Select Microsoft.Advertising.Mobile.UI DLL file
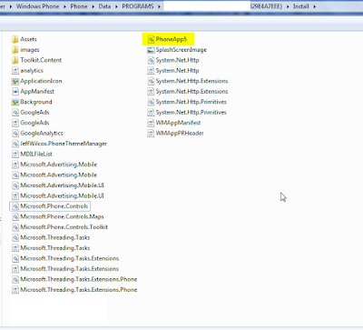 coord(58,185)
